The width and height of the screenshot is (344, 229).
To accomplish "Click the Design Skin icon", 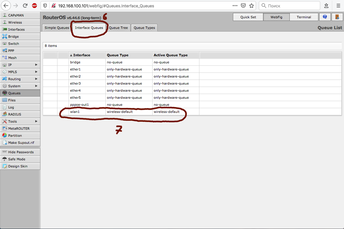I will pos(5,166).
